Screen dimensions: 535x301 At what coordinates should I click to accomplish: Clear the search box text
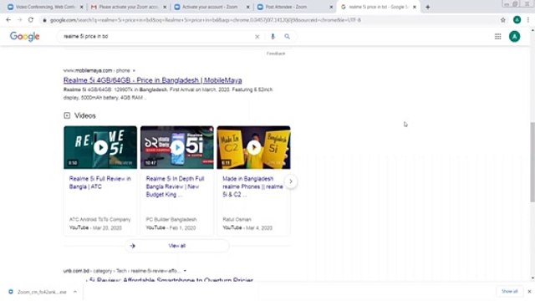point(257,37)
